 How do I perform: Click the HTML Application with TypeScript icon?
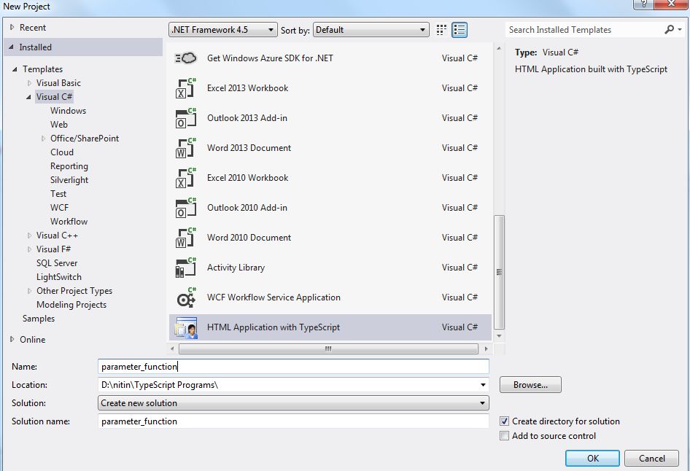point(186,327)
